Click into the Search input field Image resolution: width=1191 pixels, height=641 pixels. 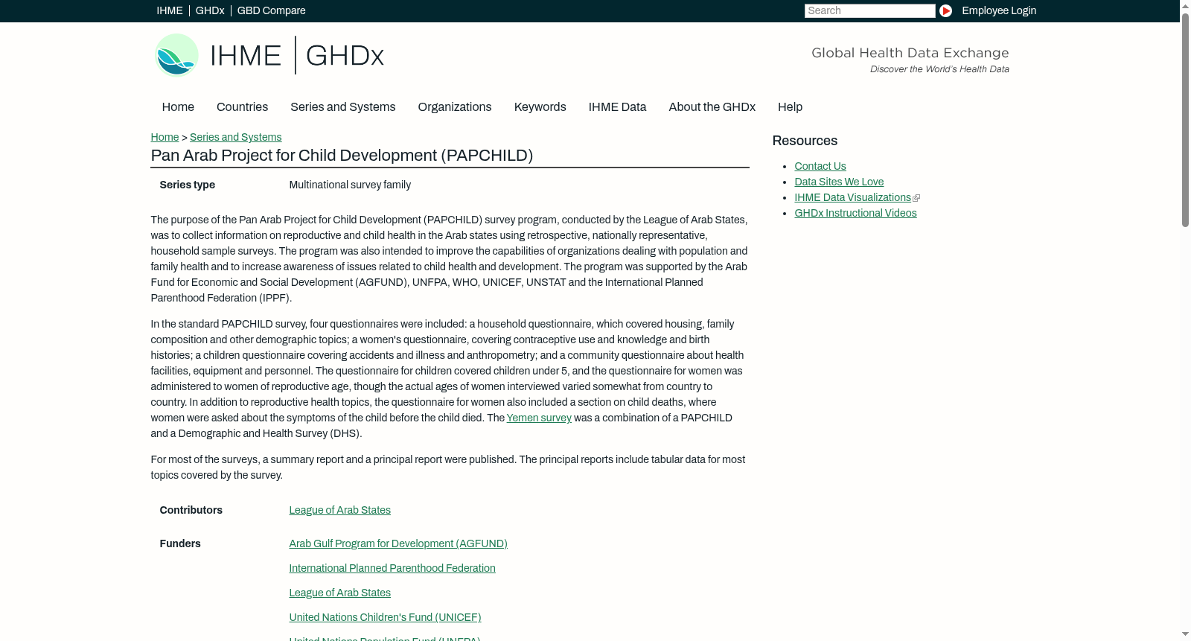pyautogui.click(x=869, y=10)
